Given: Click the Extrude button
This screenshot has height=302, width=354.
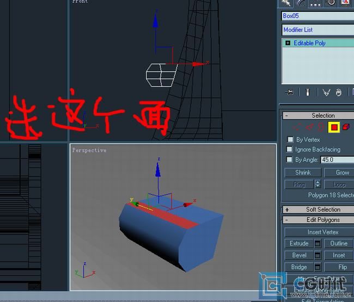Looking at the screenshot, I should click(299, 243).
